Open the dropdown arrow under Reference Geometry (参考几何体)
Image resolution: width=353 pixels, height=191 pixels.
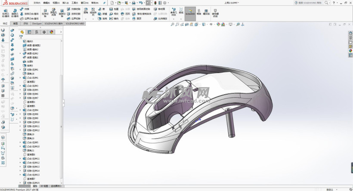tap(173, 19)
